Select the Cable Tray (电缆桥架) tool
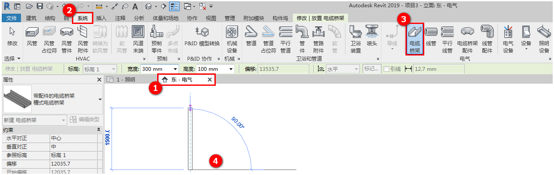The image size is (554, 175). pyautogui.click(x=414, y=39)
